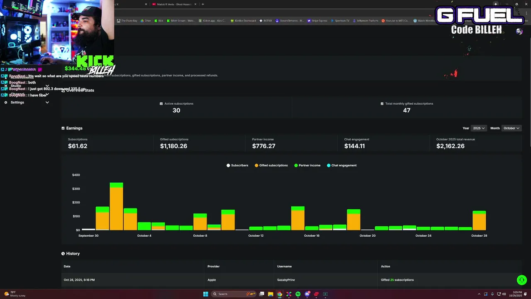This screenshot has width=531, height=299.
Task: Close the Maduk ft Veela tab
Action: point(196,4)
